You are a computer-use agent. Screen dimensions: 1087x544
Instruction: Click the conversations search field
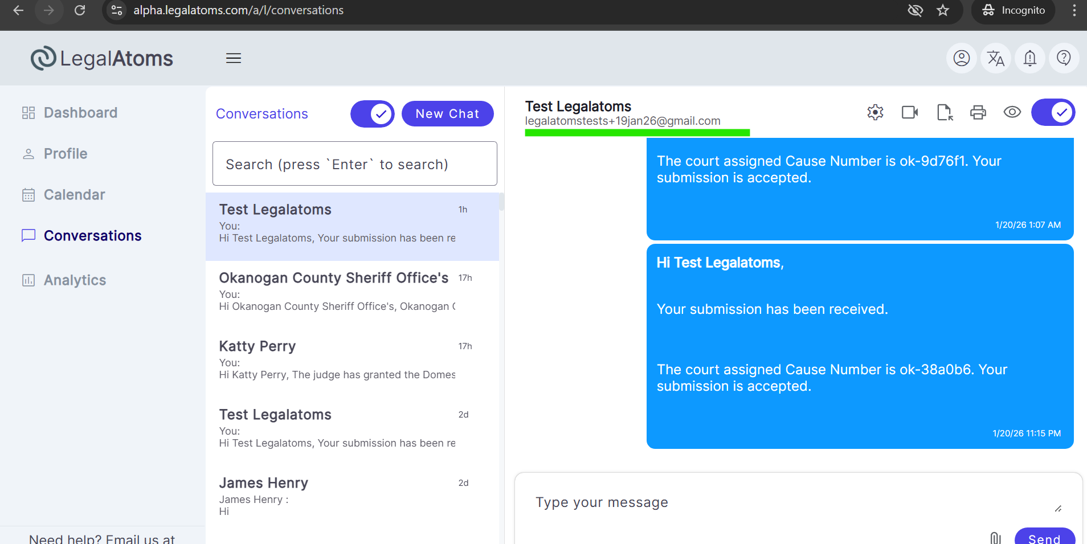click(354, 164)
